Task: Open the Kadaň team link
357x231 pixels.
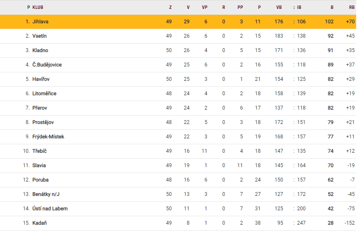Action: coord(39,223)
